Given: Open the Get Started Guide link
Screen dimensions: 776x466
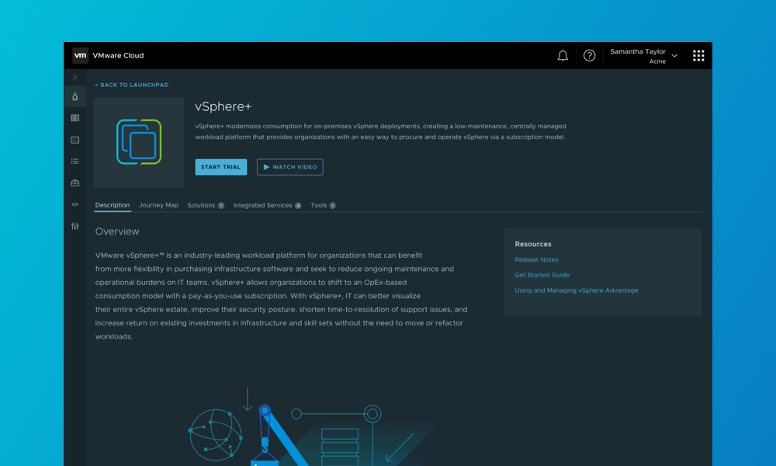Looking at the screenshot, I should point(542,275).
